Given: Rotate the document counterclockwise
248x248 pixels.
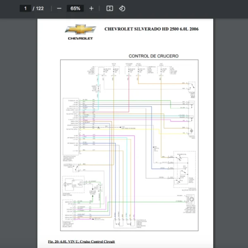Looking at the screenshot, I should click(122, 8).
